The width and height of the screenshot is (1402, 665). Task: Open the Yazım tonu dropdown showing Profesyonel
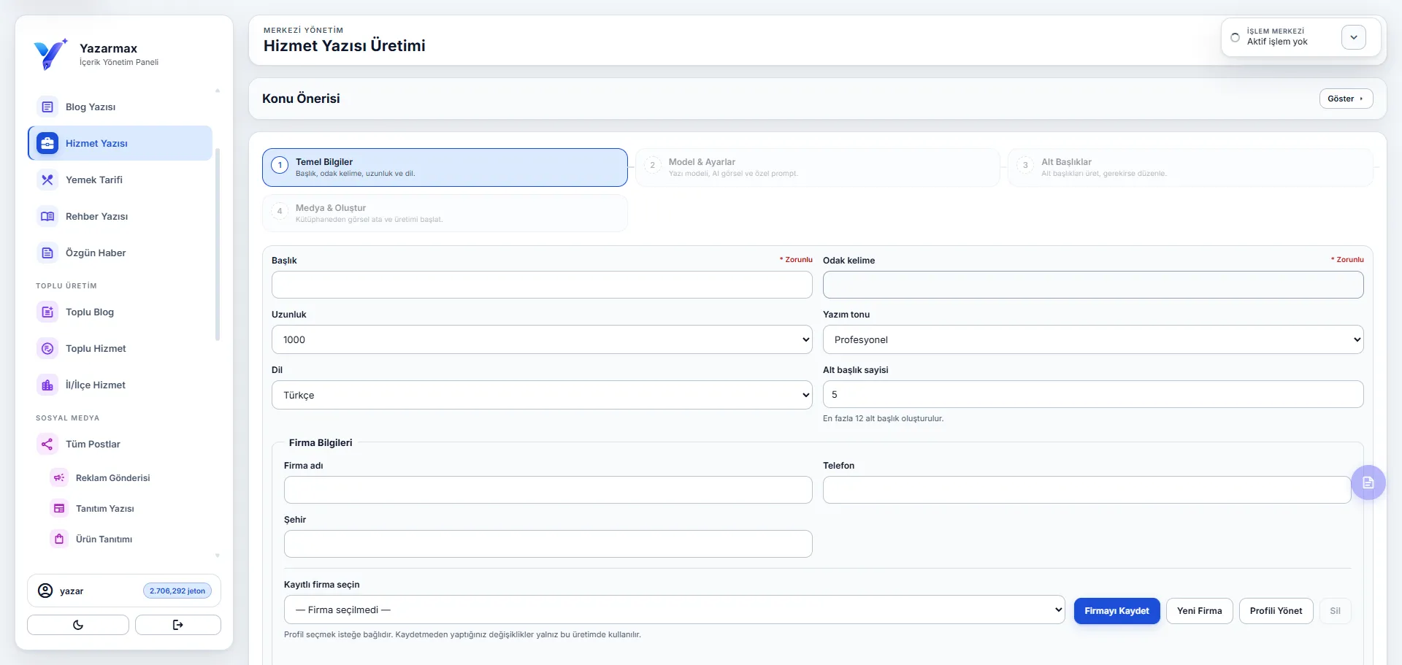coord(1093,339)
